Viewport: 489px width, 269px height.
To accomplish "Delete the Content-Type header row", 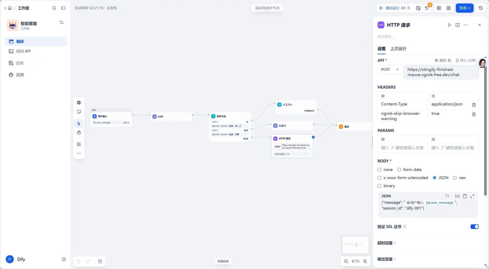I will tap(474, 105).
